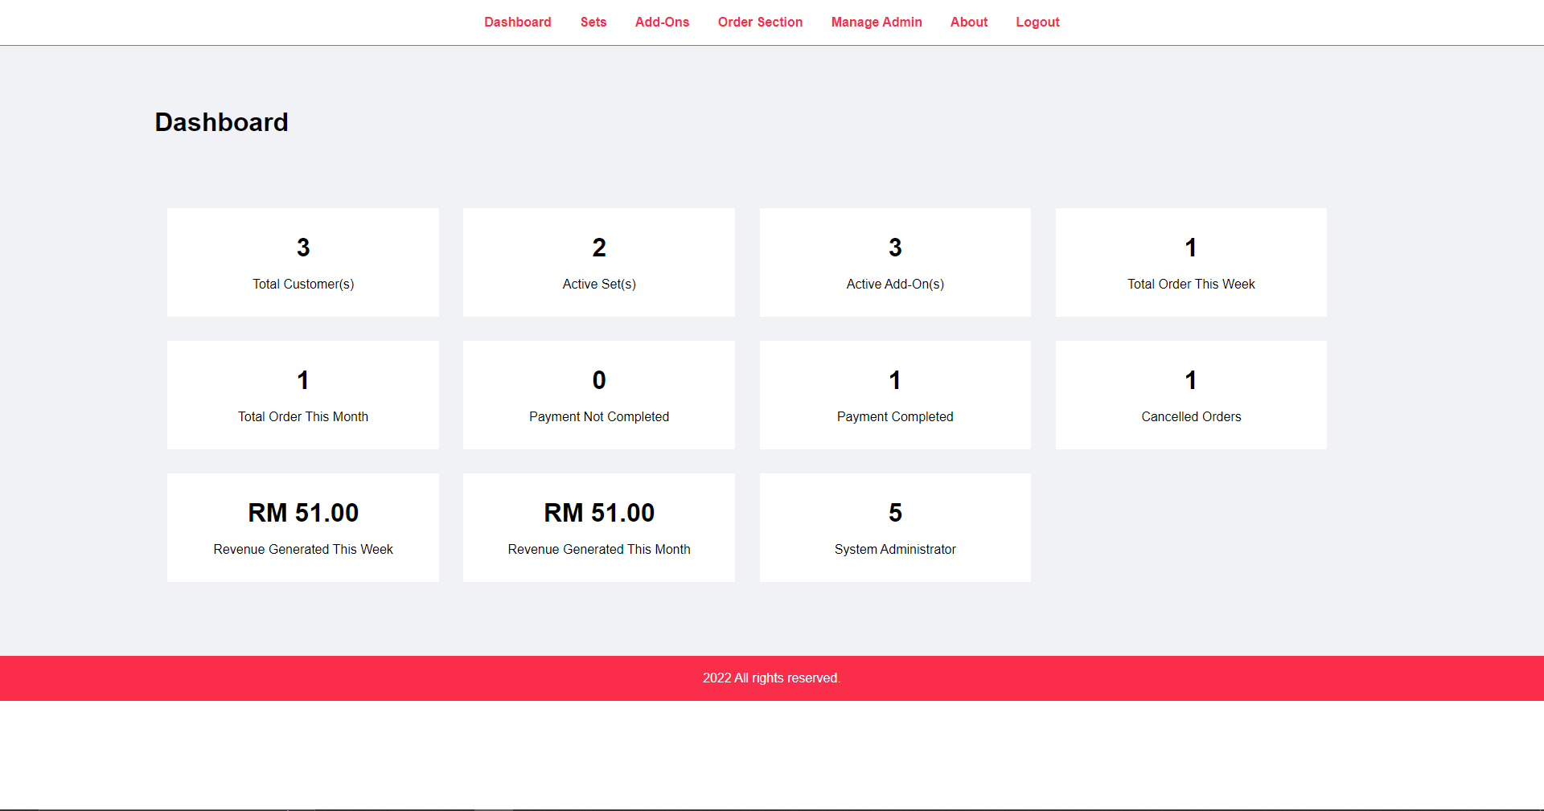The height and width of the screenshot is (811, 1544).
Task: Open the Cancelled Orders card
Action: tap(1190, 395)
